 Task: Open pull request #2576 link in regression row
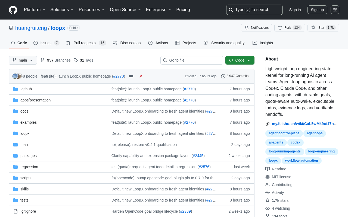tap(204, 167)
